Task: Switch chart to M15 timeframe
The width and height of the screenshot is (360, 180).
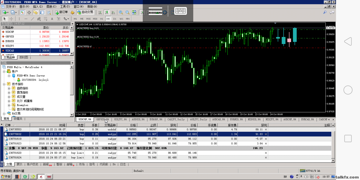Action: pyautogui.click(x=88, y=19)
